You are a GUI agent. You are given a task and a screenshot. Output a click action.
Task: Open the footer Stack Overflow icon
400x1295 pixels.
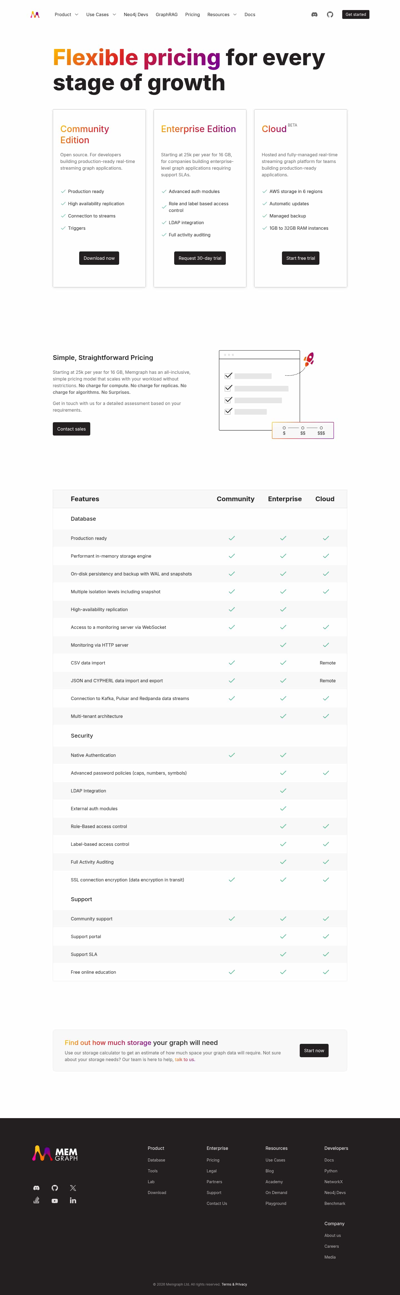36,1200
